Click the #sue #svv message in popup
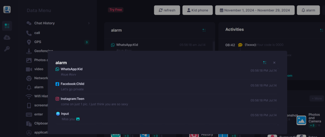 pos(69,74)
